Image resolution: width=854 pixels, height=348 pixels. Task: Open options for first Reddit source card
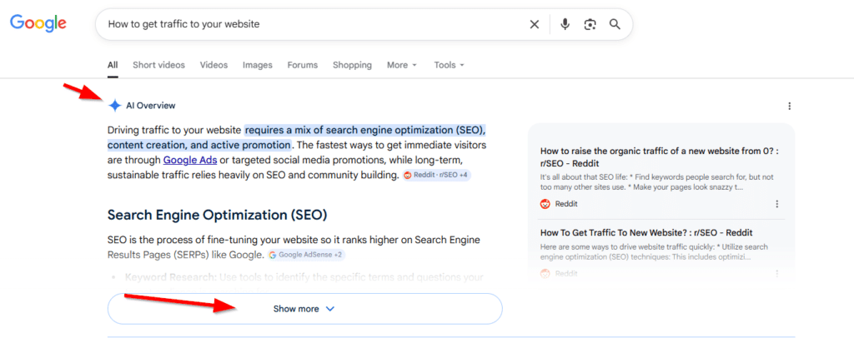point(777,204)
